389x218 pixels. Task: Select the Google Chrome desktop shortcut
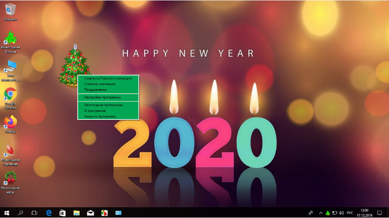[x=10, y=98]
